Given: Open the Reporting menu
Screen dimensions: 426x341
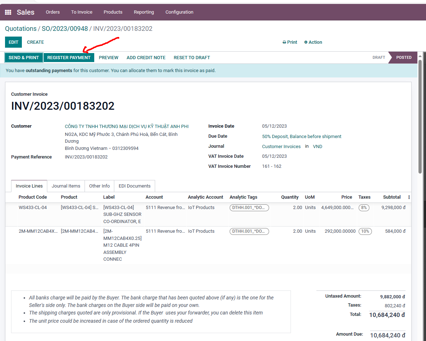Looking at the screenshot, I should coord(144,12).
